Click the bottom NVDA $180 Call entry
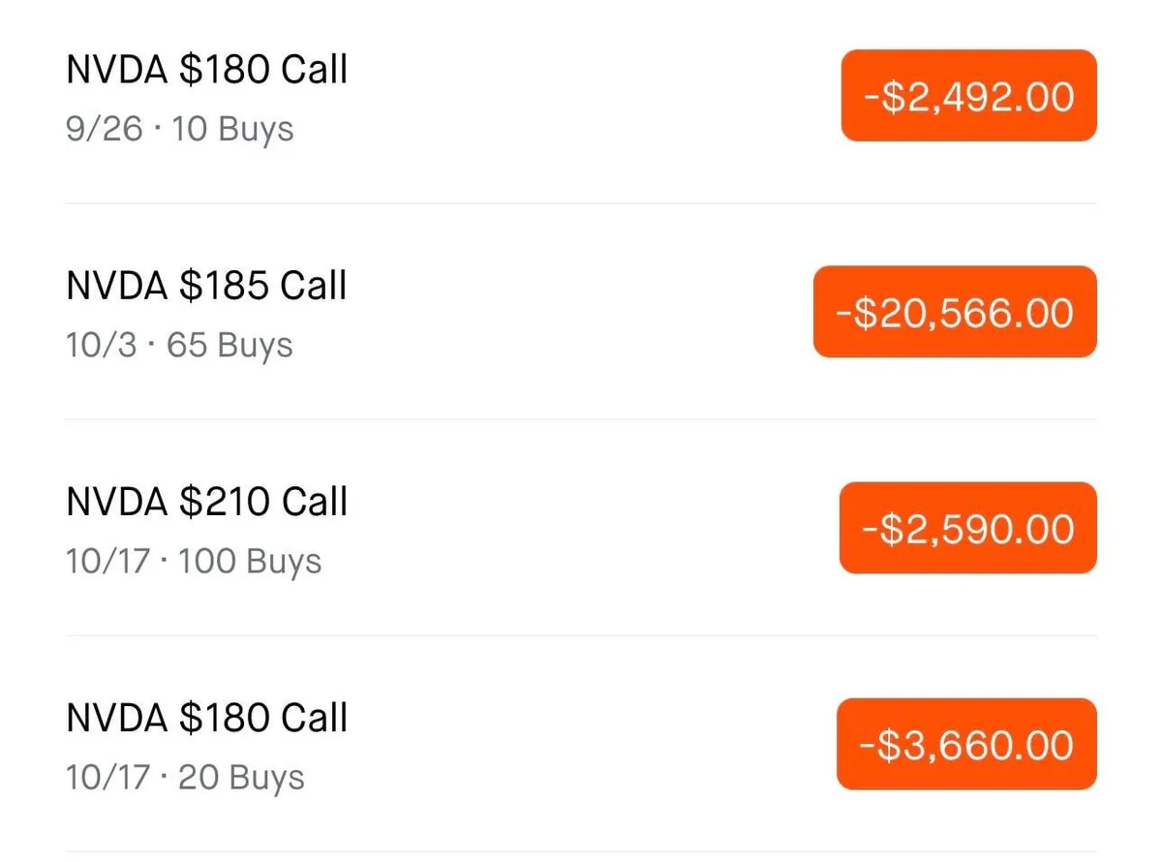The width and height of the screenshot is (1162, 862). (206, 718)
